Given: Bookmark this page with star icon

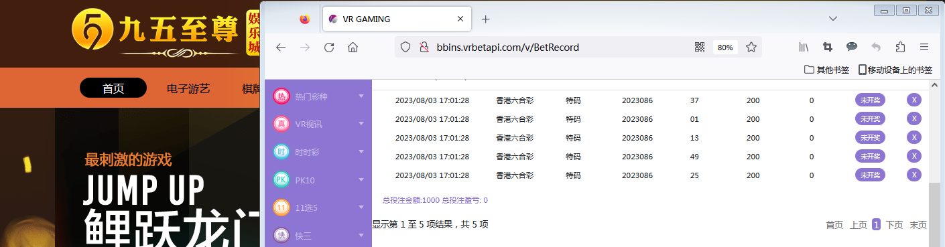Looking at the screenshot, I should pyautogui.click(x=751, y=48).
